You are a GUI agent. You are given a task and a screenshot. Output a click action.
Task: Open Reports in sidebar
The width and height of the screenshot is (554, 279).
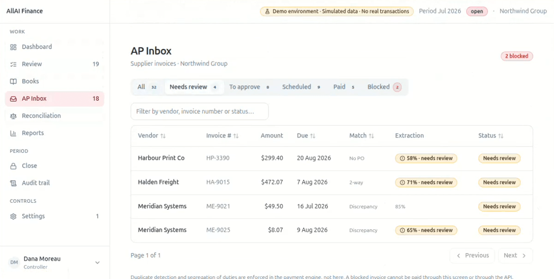55,133
